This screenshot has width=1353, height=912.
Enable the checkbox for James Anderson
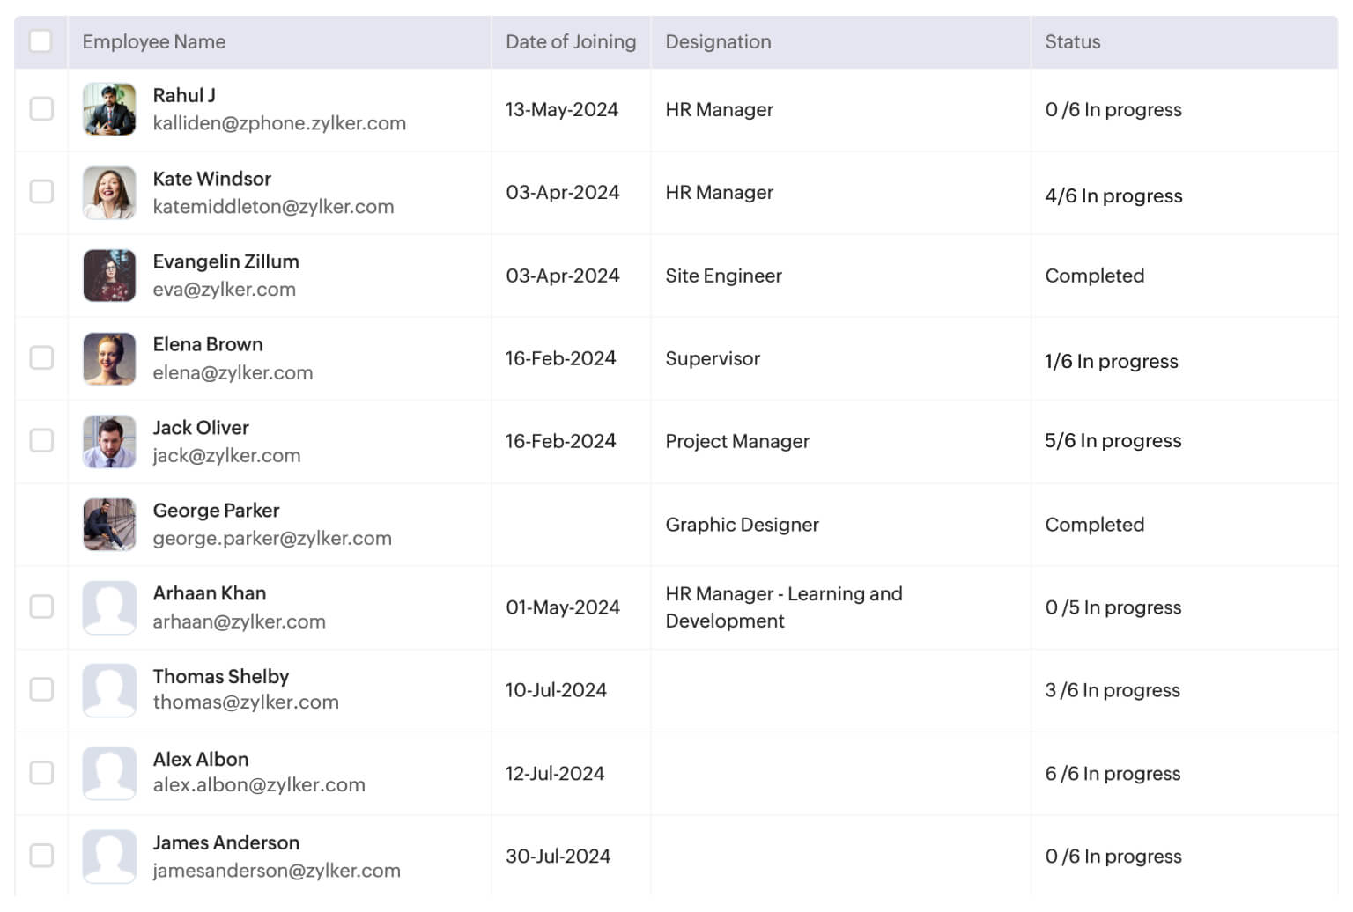[x=41, y=856]
